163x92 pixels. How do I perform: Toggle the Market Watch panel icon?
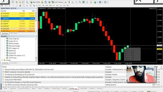point(13,2)
